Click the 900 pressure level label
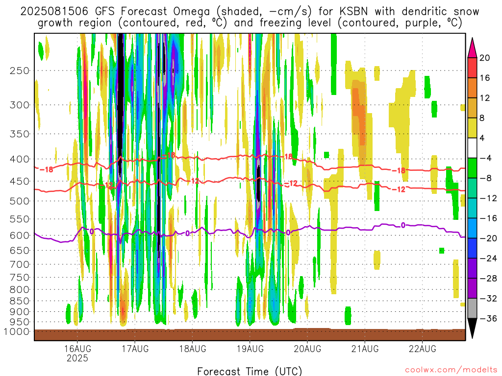Screen dimensions: 502x376 pos(20,312)
